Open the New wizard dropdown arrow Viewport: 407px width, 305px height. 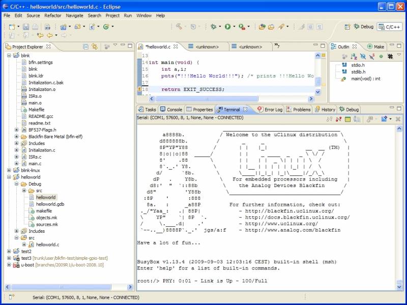[18, 26]
